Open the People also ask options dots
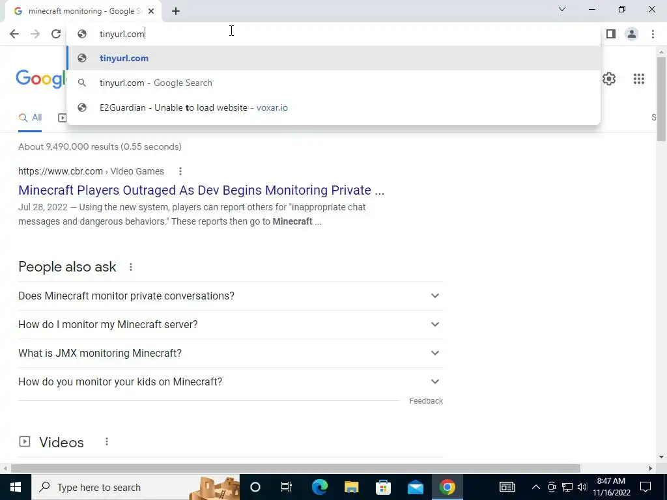Screen dimensions: 667x500 point(131,267)
